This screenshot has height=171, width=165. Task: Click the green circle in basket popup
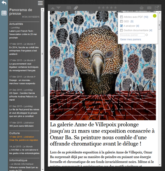pyautogui.click(x=155, y=16)
